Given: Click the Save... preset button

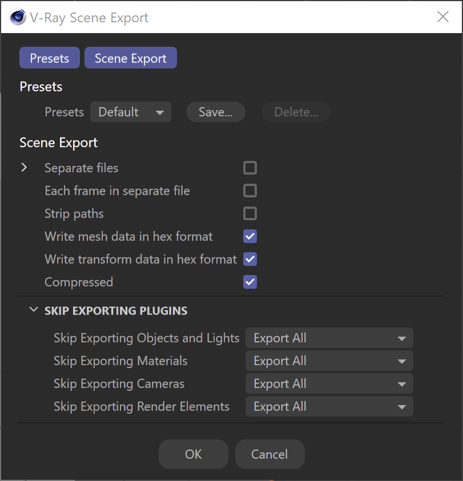Looking at the screenshot, I should [216, 112].
